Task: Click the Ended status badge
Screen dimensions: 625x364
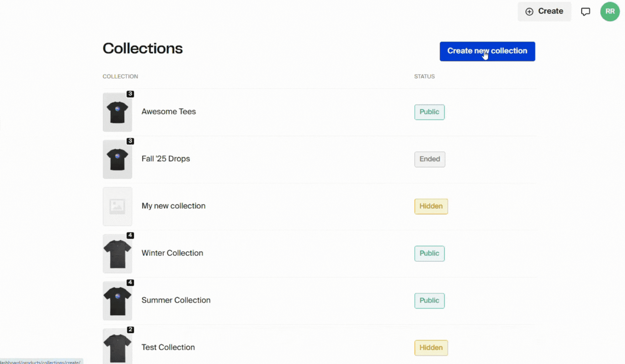Action: pyautogui.click(x=430, y=159)
